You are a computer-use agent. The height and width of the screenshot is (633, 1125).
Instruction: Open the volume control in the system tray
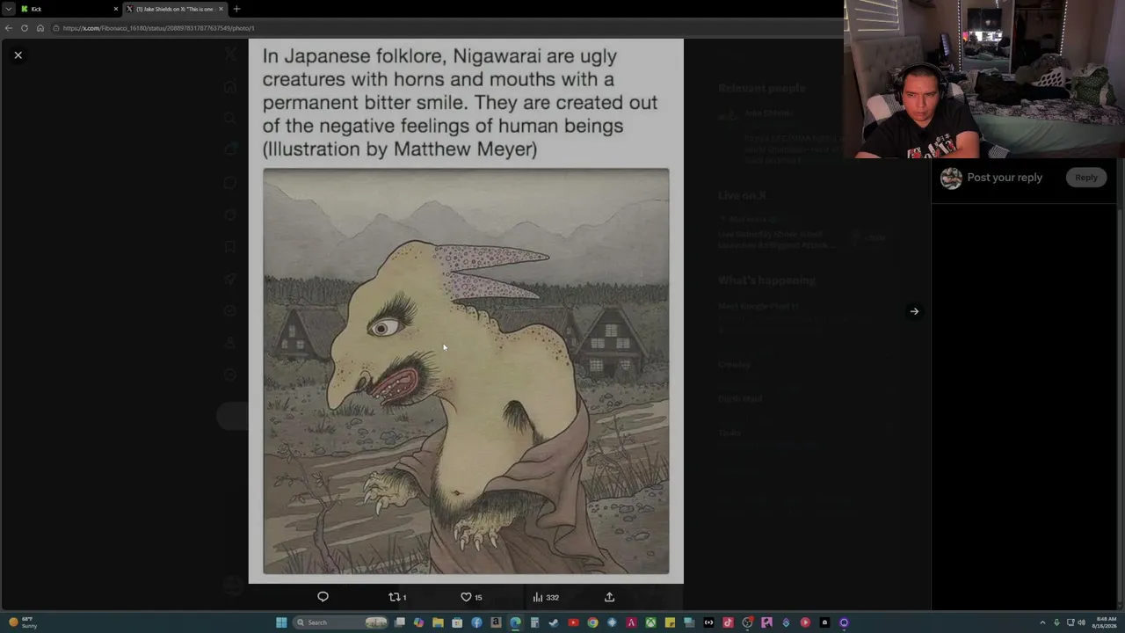point(1081,622)
